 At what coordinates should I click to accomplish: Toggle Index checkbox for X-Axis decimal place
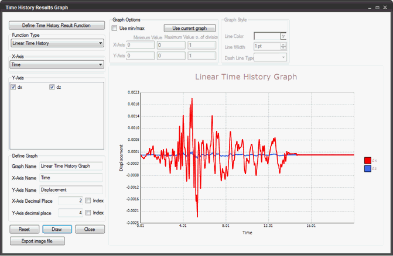(x=88, y=200)
